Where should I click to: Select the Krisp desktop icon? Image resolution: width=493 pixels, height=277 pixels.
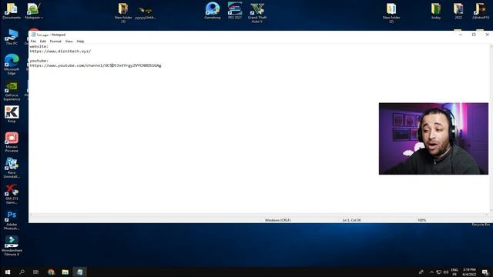[x=12, y=114]
